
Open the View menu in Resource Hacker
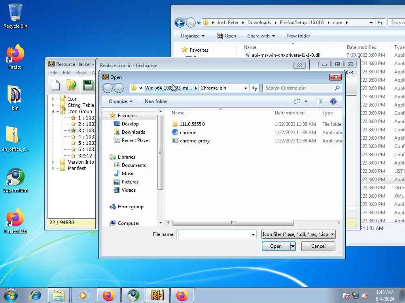[x=81, y=73]
